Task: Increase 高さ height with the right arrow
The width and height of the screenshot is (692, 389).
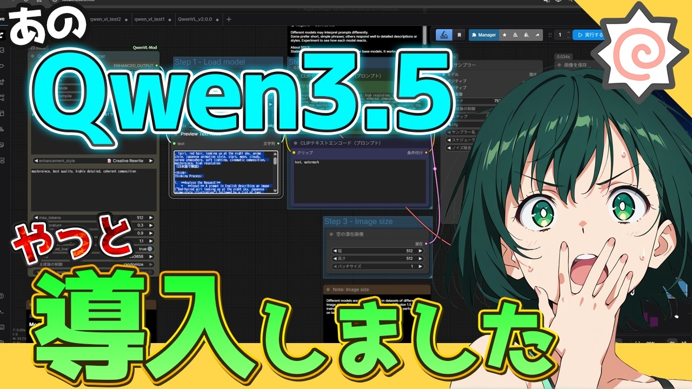Action: (421, 258)
